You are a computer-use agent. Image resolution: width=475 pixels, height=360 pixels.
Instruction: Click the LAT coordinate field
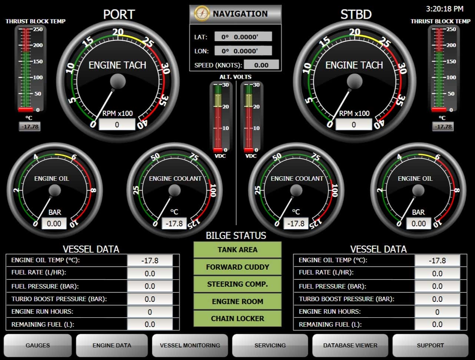click(243, 36)
